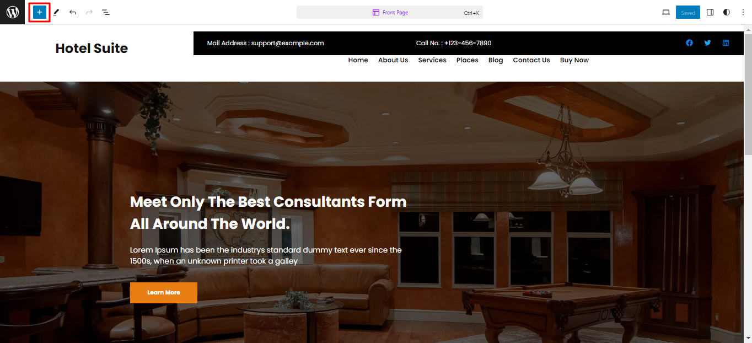Click the Learn More button
The width and height of the screenshot is (752, 343).
164,292
